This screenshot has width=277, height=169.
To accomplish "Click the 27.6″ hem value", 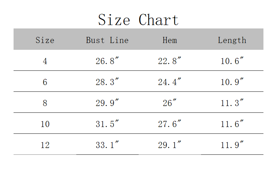I will (x=170, y=124).
